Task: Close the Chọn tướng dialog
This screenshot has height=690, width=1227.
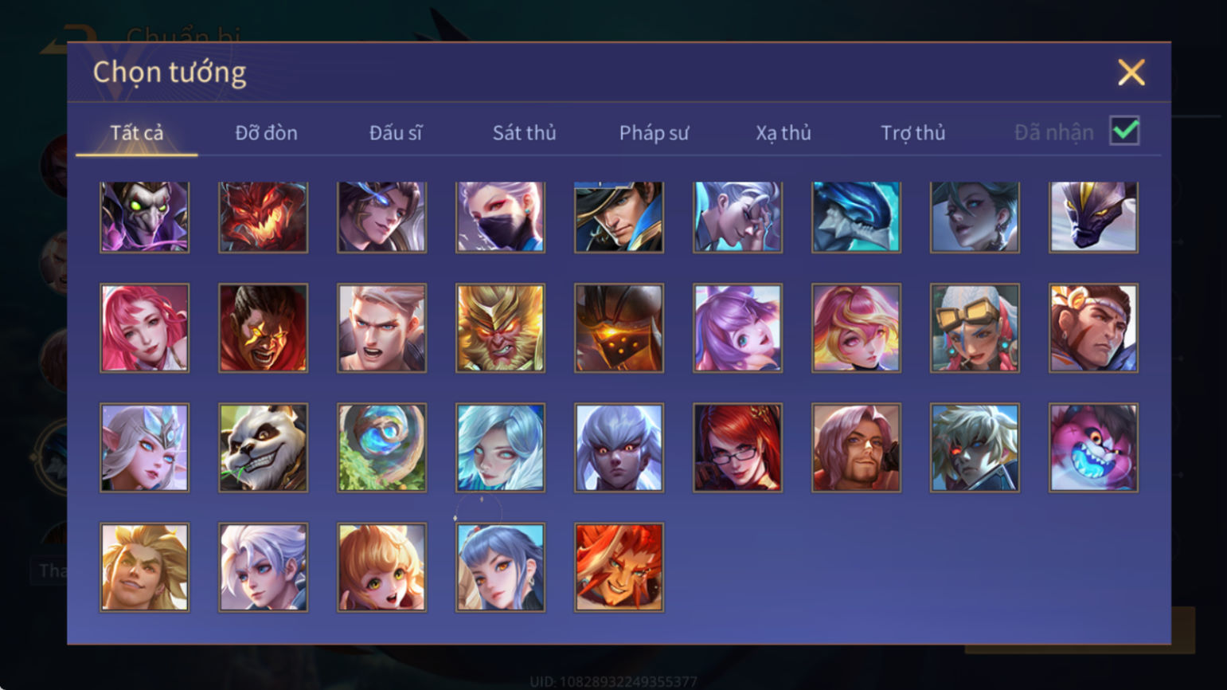Action: pos(1131,73)
